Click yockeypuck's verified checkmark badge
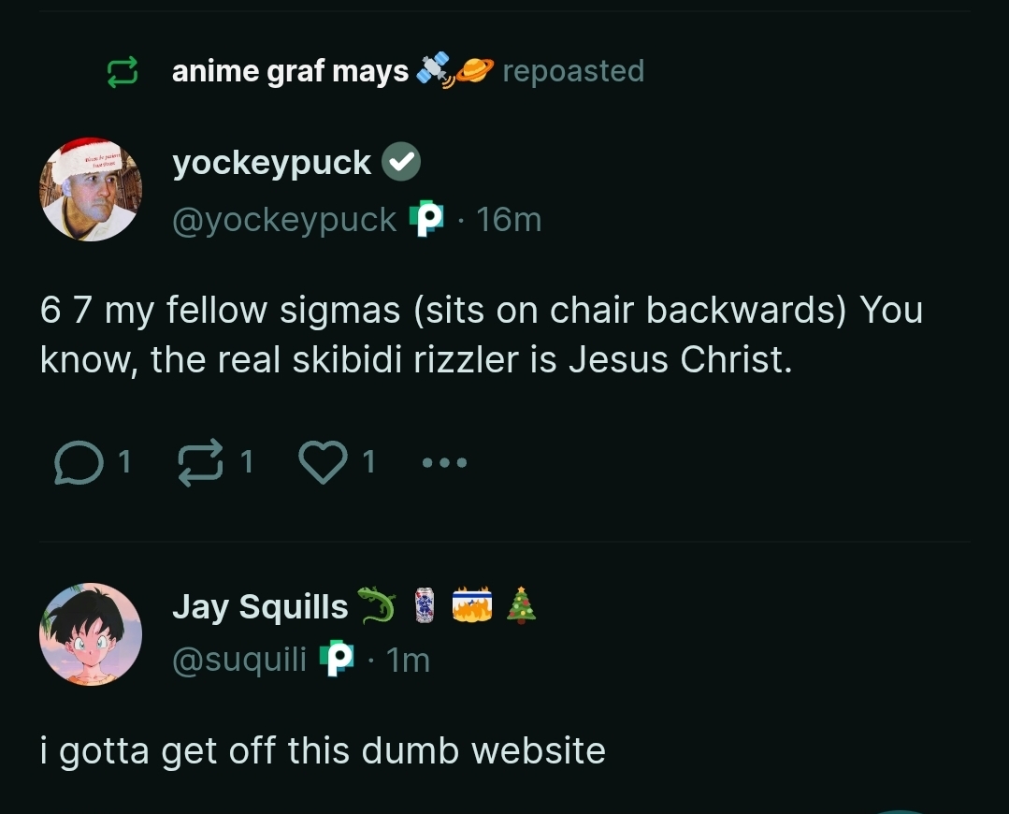Image resolution: width=1009 pixels, height=814 pixels. tap(402, 163)
